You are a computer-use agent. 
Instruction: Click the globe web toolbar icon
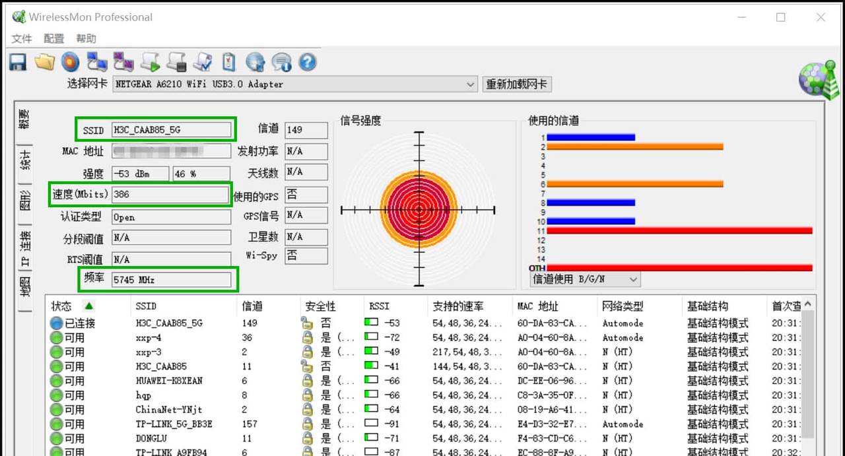coord(255,61)
